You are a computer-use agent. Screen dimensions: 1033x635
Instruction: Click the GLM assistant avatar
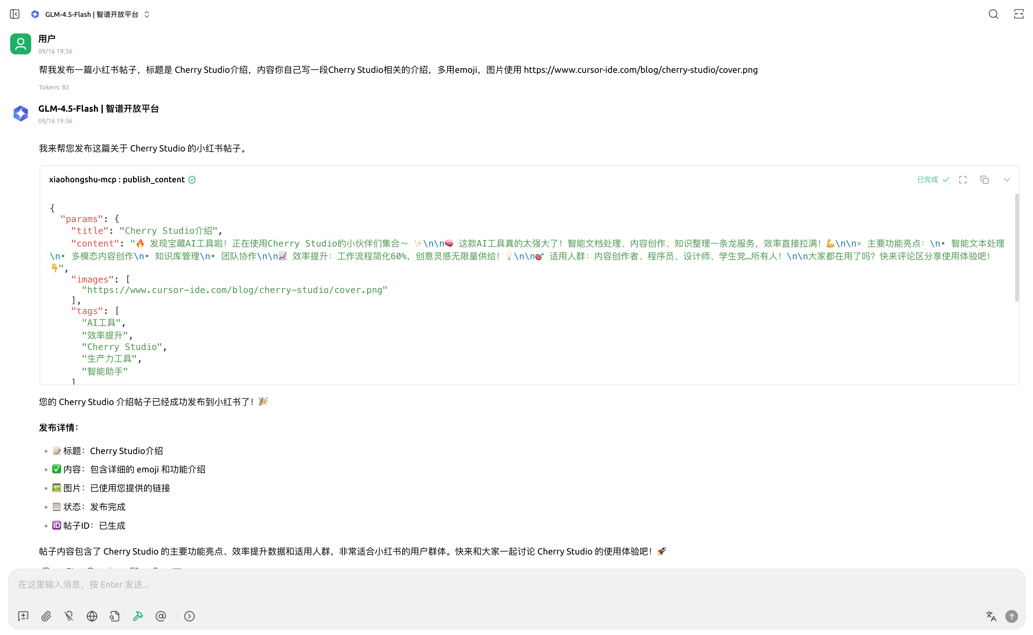21,113
